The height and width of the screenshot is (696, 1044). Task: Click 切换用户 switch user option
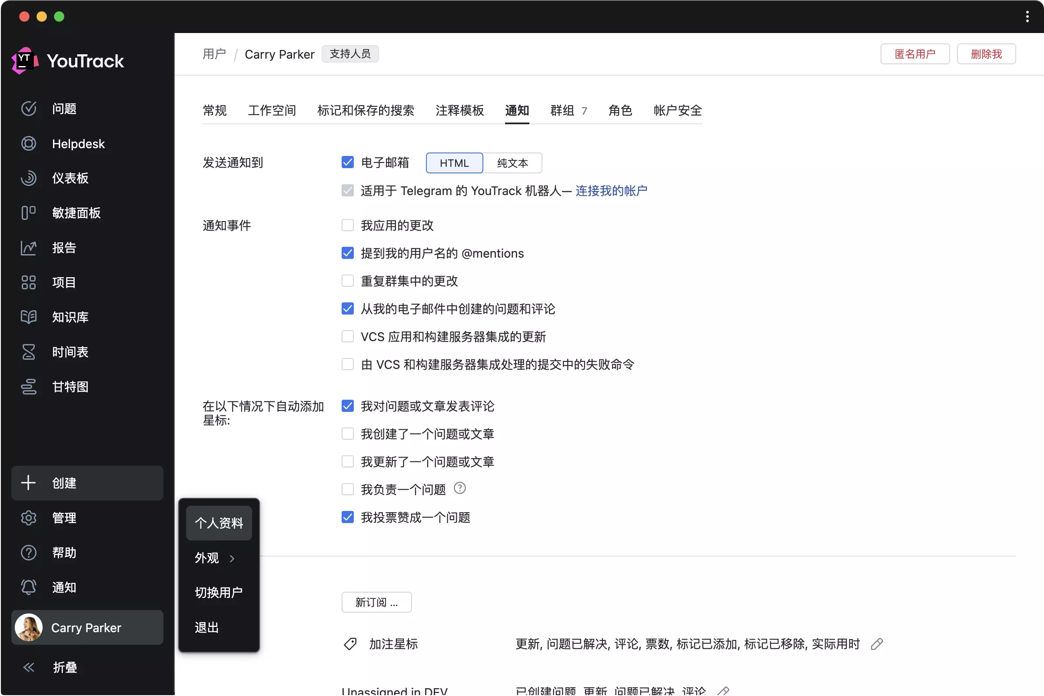(x=219, y=592)
